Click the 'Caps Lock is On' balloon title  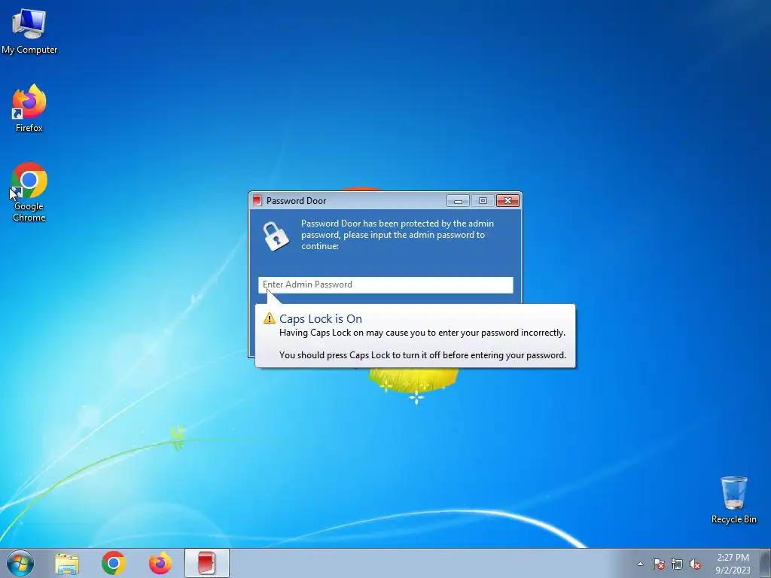coord(321,319)
